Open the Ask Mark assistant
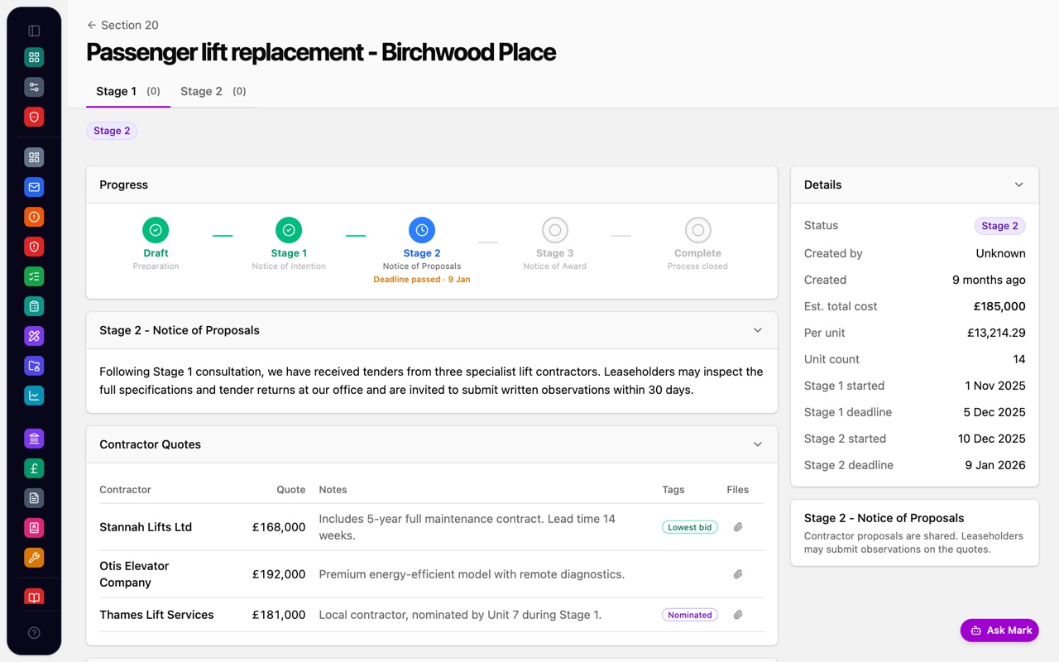The width and height of the screenshot is (1059, 662). click(x=999, y=631)
